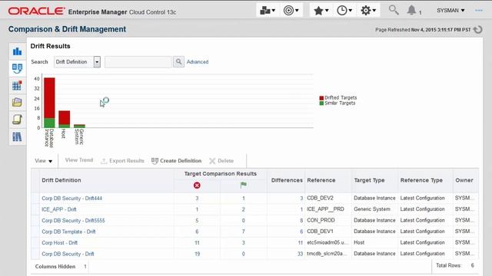Open the Enterprise menu icon
This screenshot has height=276, width=492.
coord(267,11)
